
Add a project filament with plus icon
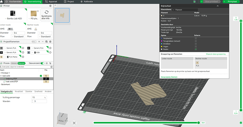(39, 42)
